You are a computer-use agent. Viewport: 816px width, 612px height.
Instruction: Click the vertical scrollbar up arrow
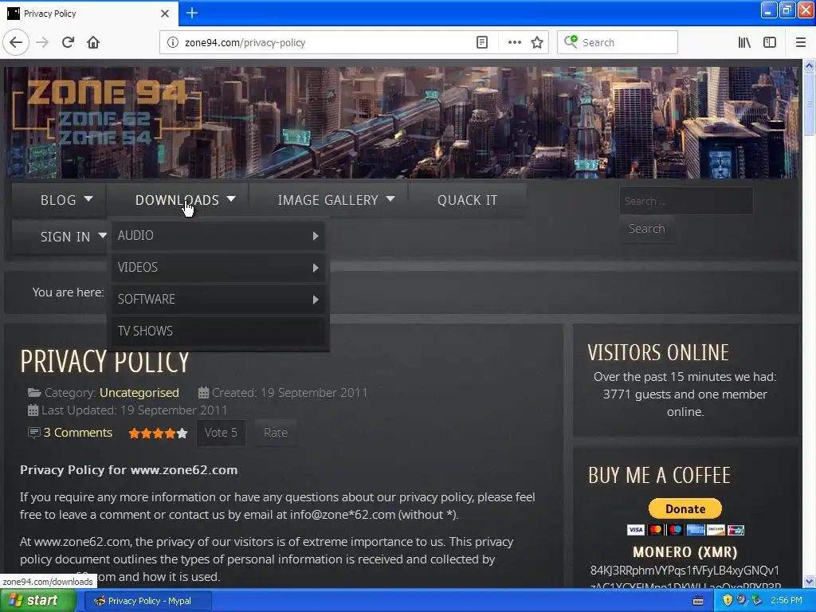click(810, 65)
